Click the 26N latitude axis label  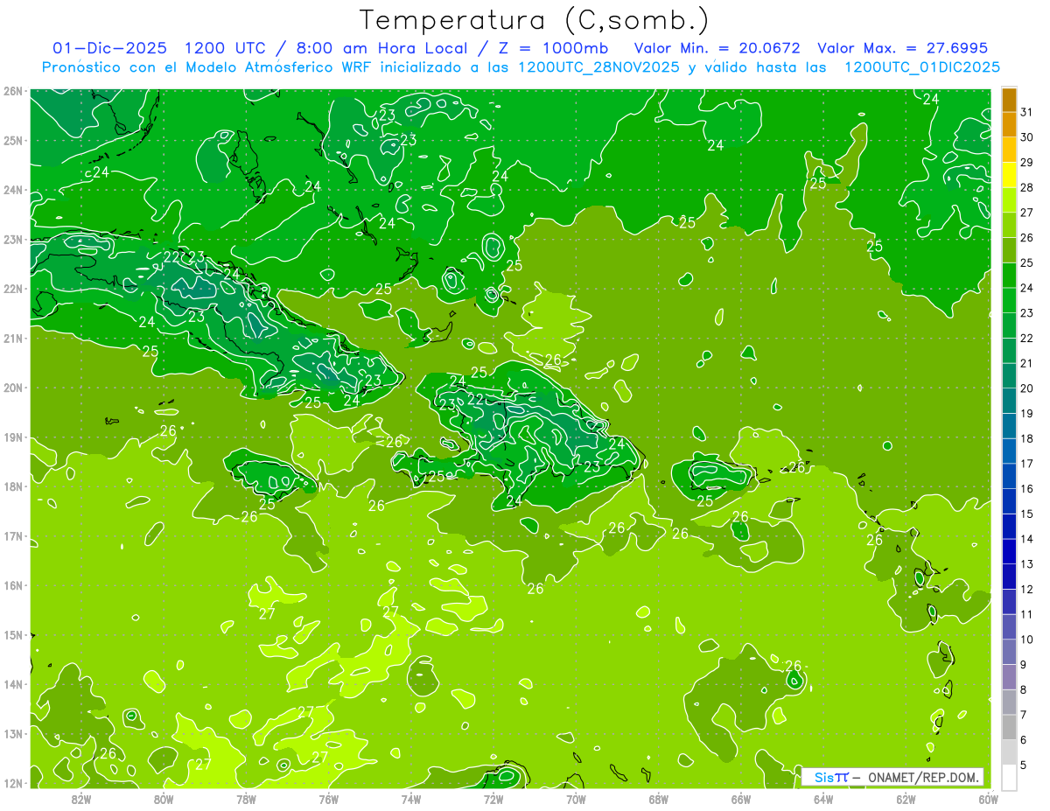pos(14,91)
